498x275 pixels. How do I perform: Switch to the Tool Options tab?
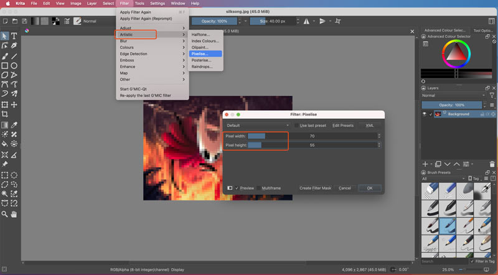click(x=483, y=30)
